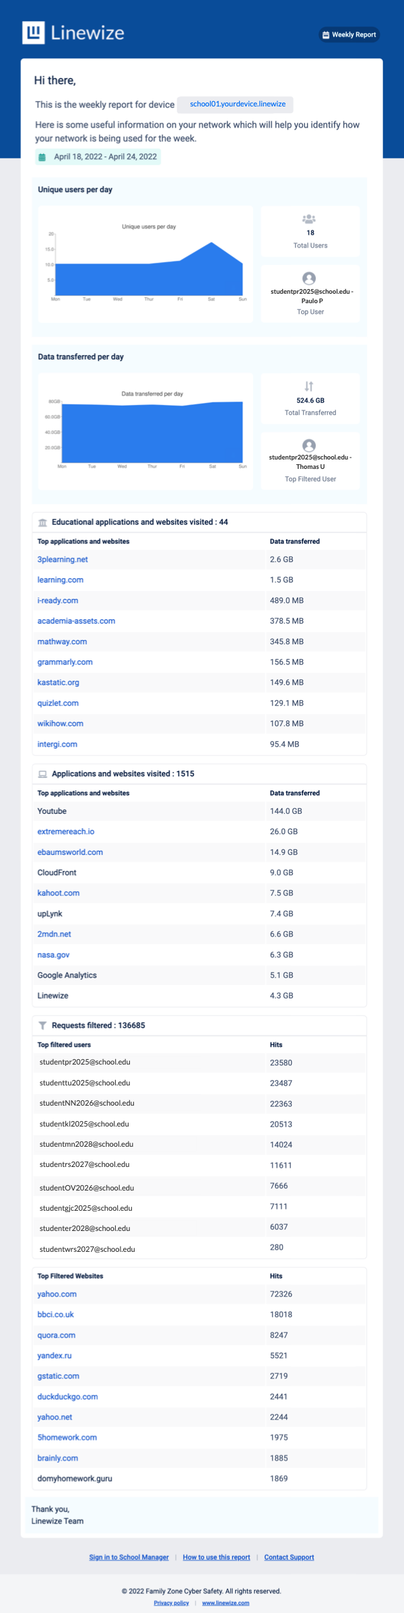This screenshot has width=404, height=1613.
Task: Select user studentOV2026@school.edu
Action: pos(87,1189)
